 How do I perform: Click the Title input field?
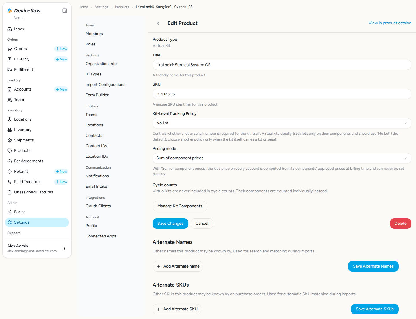coord(282,65)
